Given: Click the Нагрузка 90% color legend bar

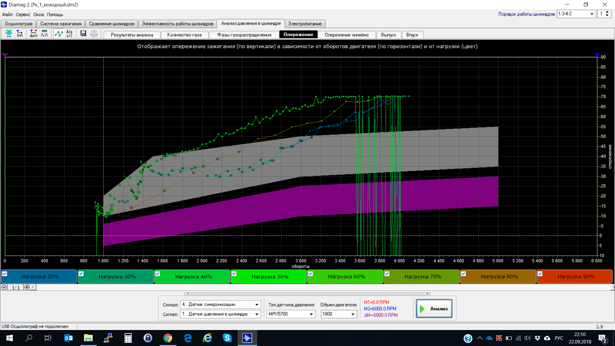Looking at the screenshot, I should [x=575, y=276].
